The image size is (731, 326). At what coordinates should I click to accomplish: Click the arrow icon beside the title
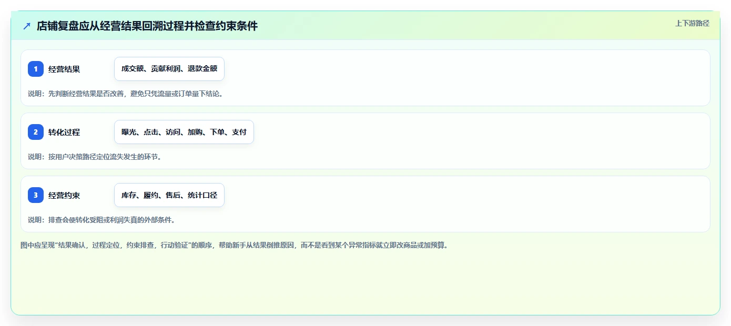[27, 26]
